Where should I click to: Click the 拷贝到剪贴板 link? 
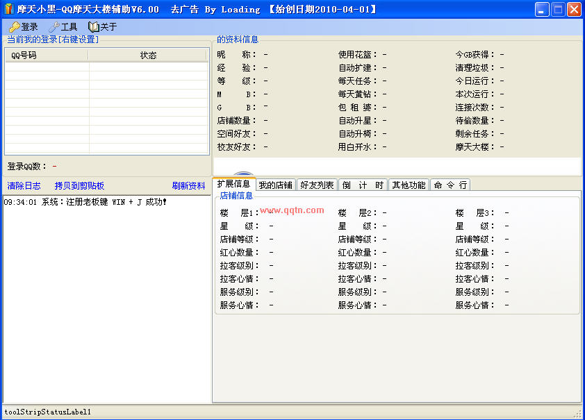click(79, 186)
